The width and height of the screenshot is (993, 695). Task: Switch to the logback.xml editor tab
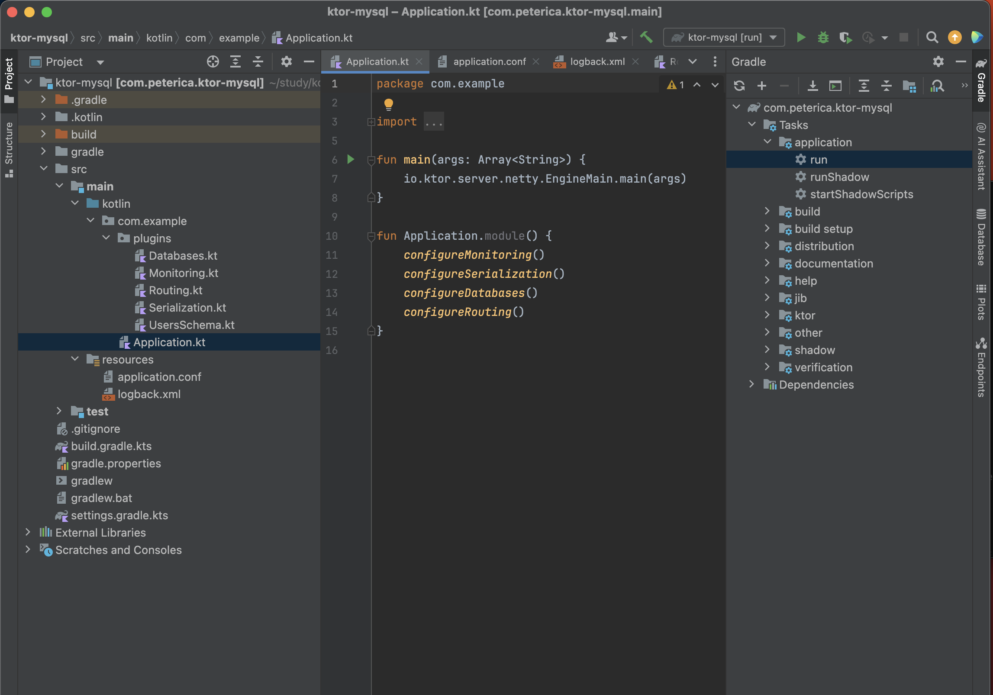pyautogui.click(x=597, y=62)
